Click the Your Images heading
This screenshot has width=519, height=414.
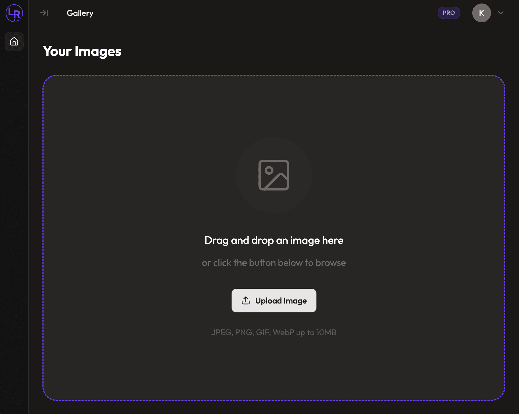click(82, 51)
